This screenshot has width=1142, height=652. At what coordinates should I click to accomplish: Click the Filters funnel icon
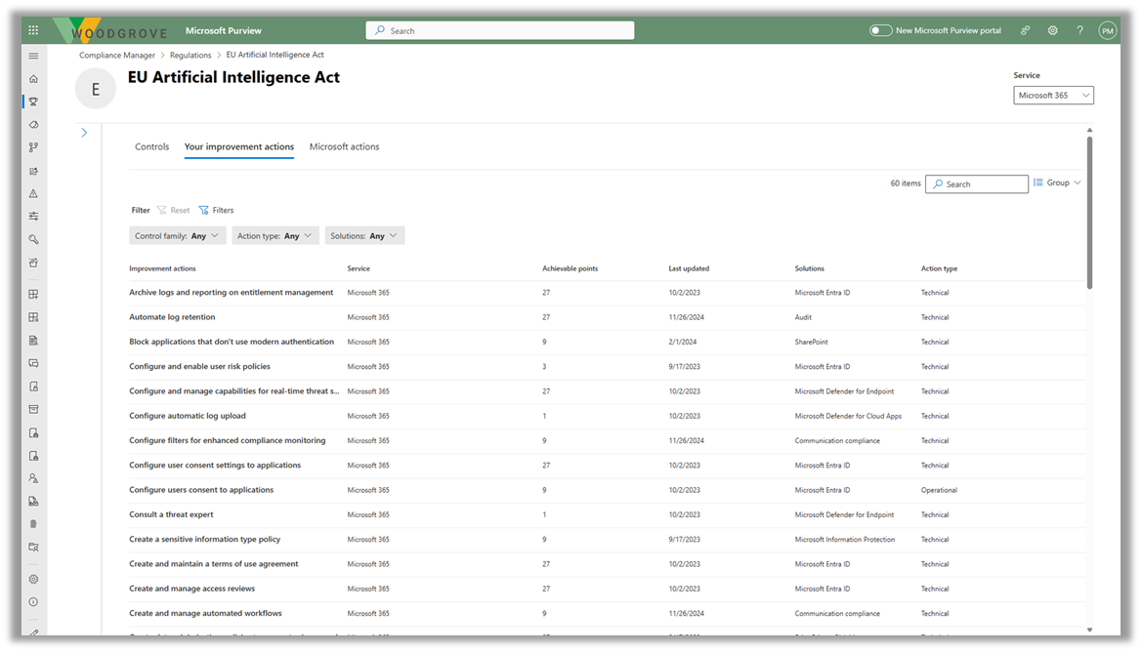pos(204,210)
